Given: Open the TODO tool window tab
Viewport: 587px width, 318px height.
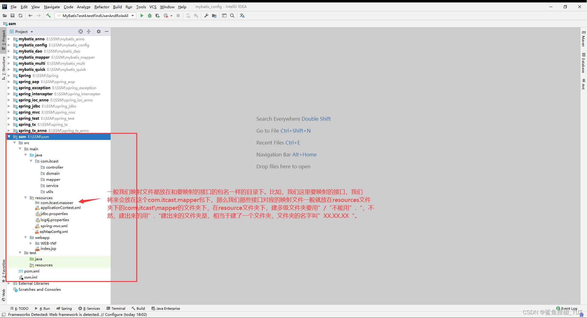Looking at the screenshot, I should (x=19, y=309).
